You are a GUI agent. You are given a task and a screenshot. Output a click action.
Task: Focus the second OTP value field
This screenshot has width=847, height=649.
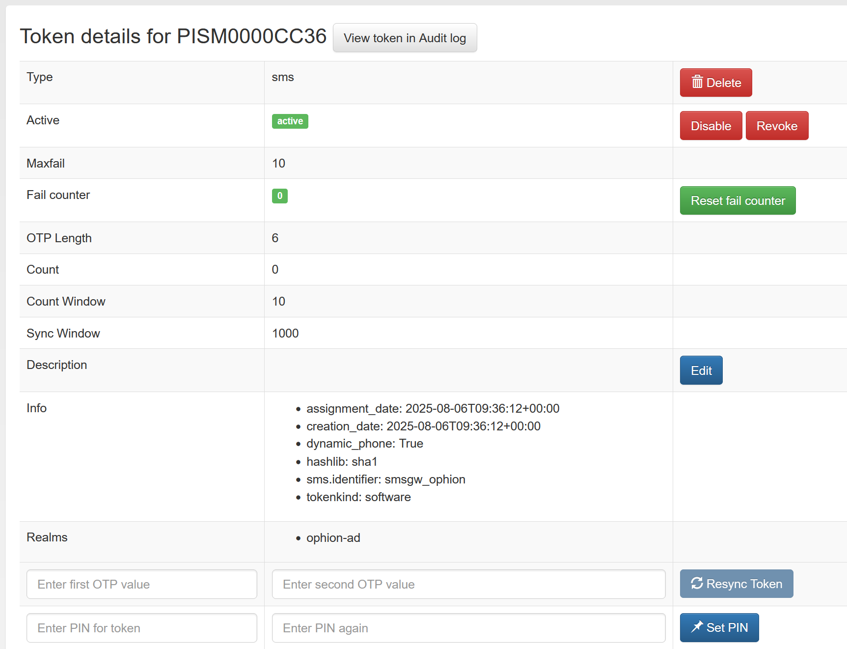click(468, 584)
